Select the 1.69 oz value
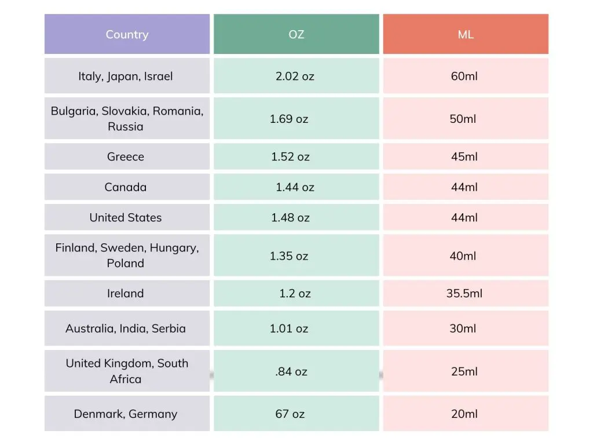The image size is (593, 445). tap(289, 119)
